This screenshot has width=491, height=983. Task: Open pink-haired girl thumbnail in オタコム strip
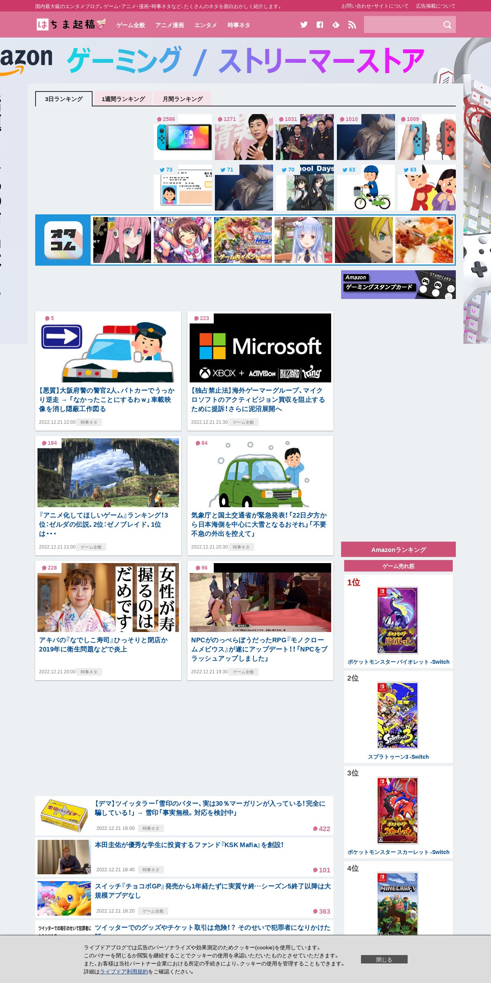[x=122, y=240]
